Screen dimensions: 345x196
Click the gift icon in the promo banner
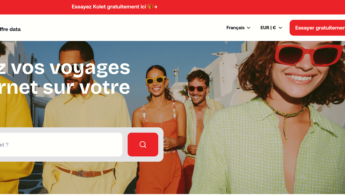[x=150, y=7]
